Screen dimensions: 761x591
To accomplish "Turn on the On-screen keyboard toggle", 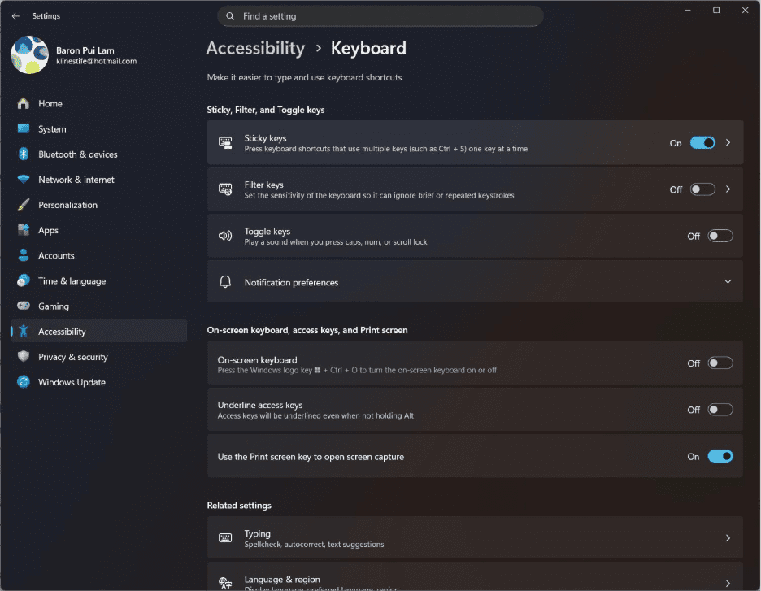I will (x=720, y=363).
